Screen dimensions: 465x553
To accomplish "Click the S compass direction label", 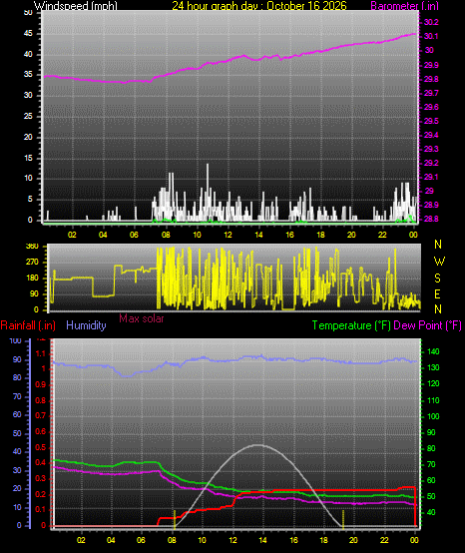I will [437, 278].
